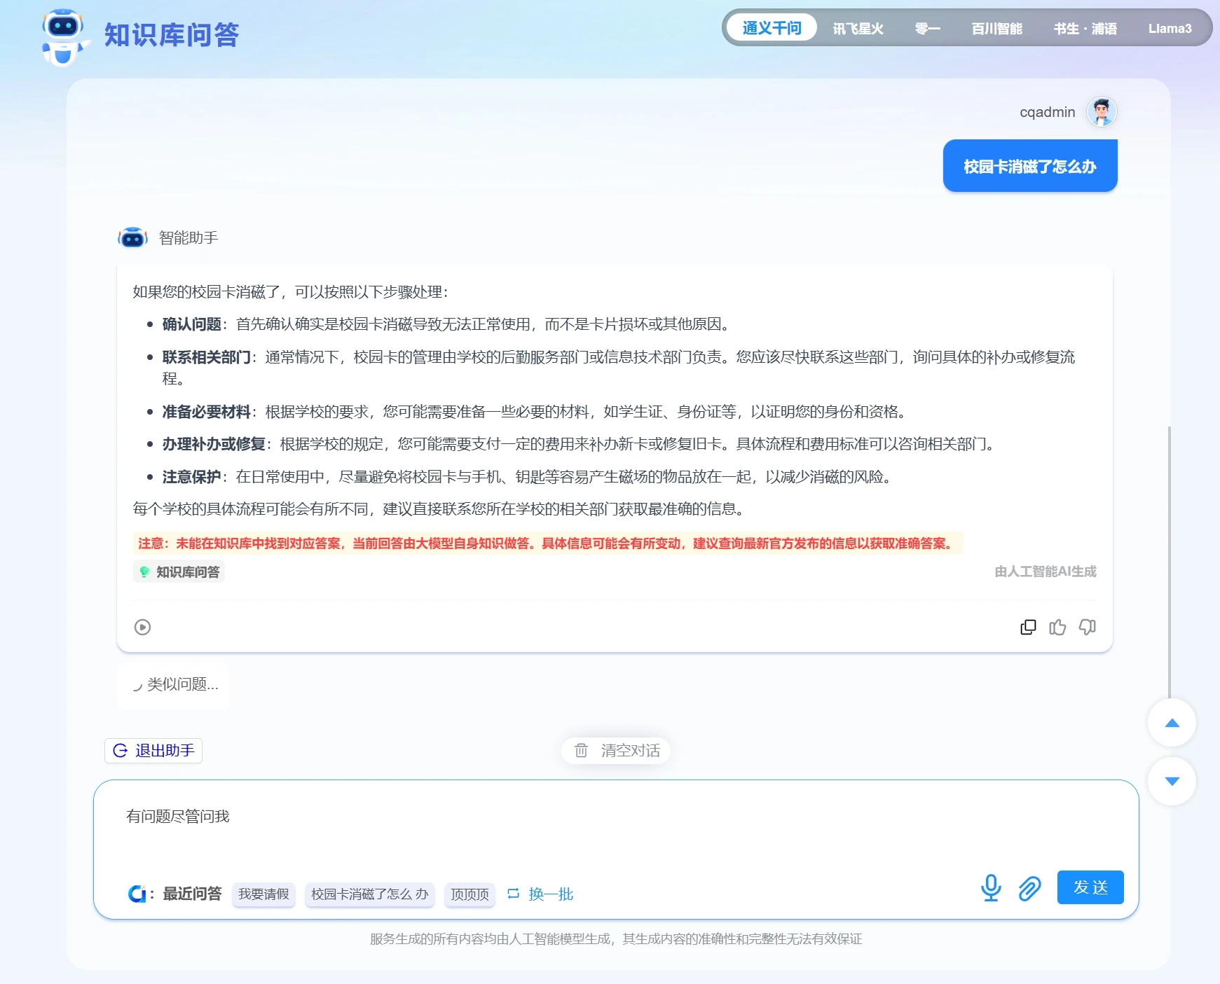Click the paperclip attachment icon
Screen dimensions: 1220x984
[1029, 888]
